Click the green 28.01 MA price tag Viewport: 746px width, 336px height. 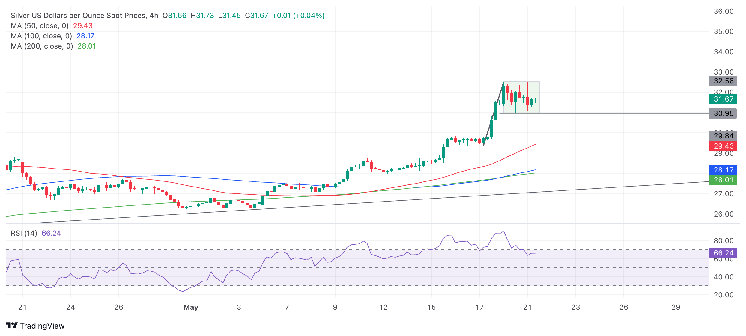point(723,180)
